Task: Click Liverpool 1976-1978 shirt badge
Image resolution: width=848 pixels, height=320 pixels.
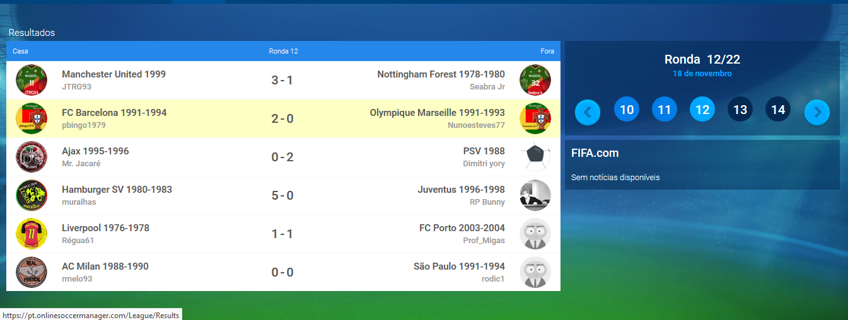Action: pos(32,234)
